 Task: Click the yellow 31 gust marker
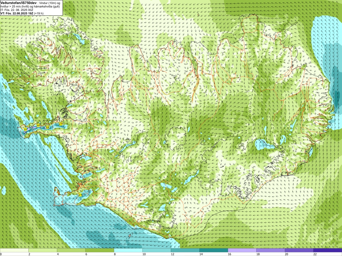(x=25, y=129)
